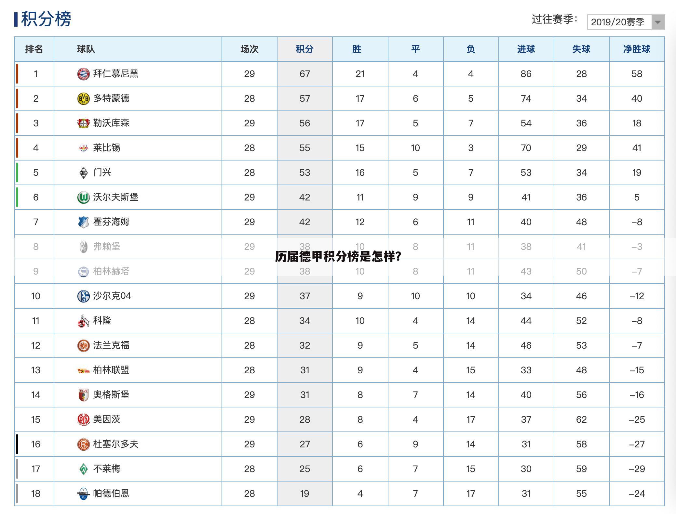This screenshot has width=676, height=514.
Task: Click the Mainz 05 club logo
Action: tap(83, 420)
